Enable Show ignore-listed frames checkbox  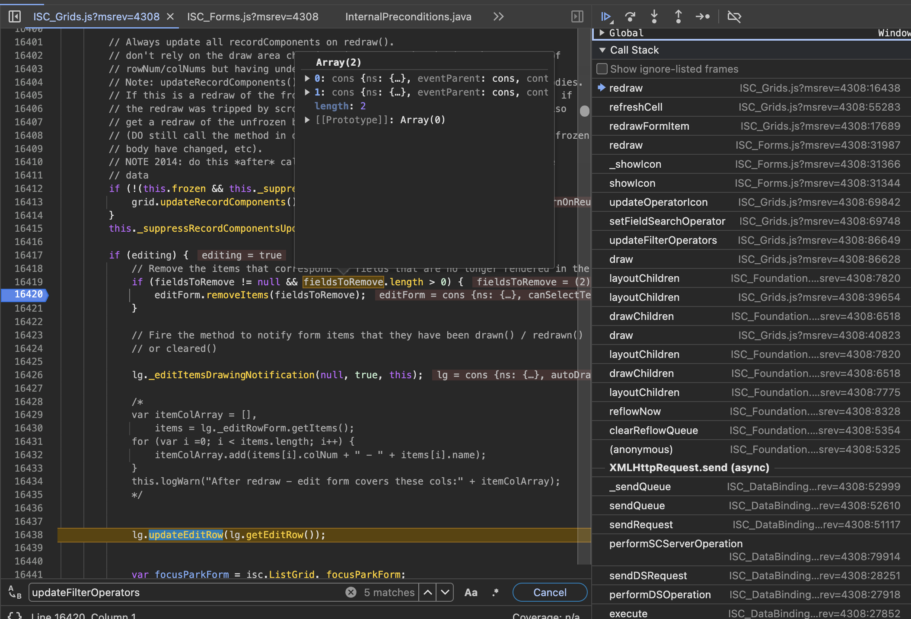point(602,69)
